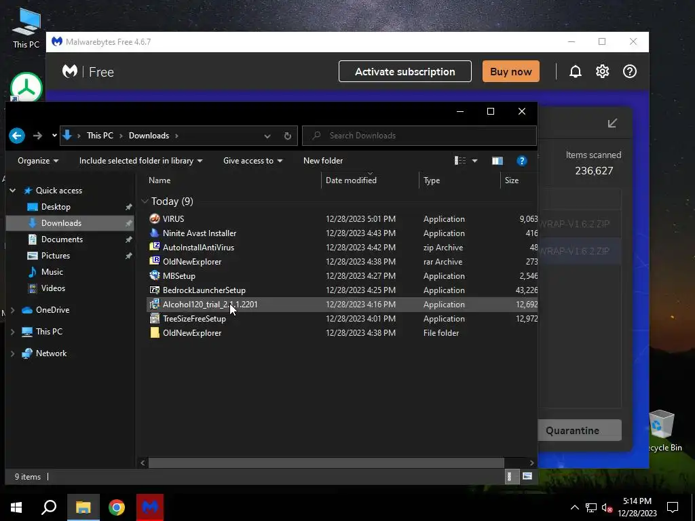Go forward in File Explorer

click(x=38, y=136)
